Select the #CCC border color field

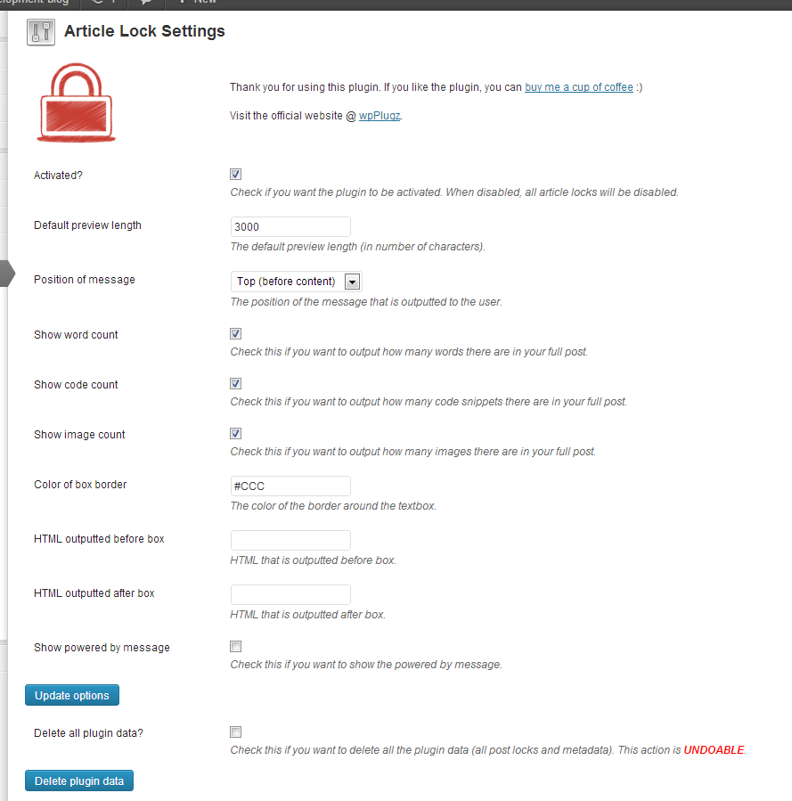tap(290, 486)
